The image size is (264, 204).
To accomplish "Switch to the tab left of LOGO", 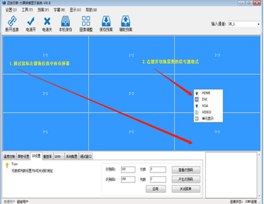I will tap(48, 156).
